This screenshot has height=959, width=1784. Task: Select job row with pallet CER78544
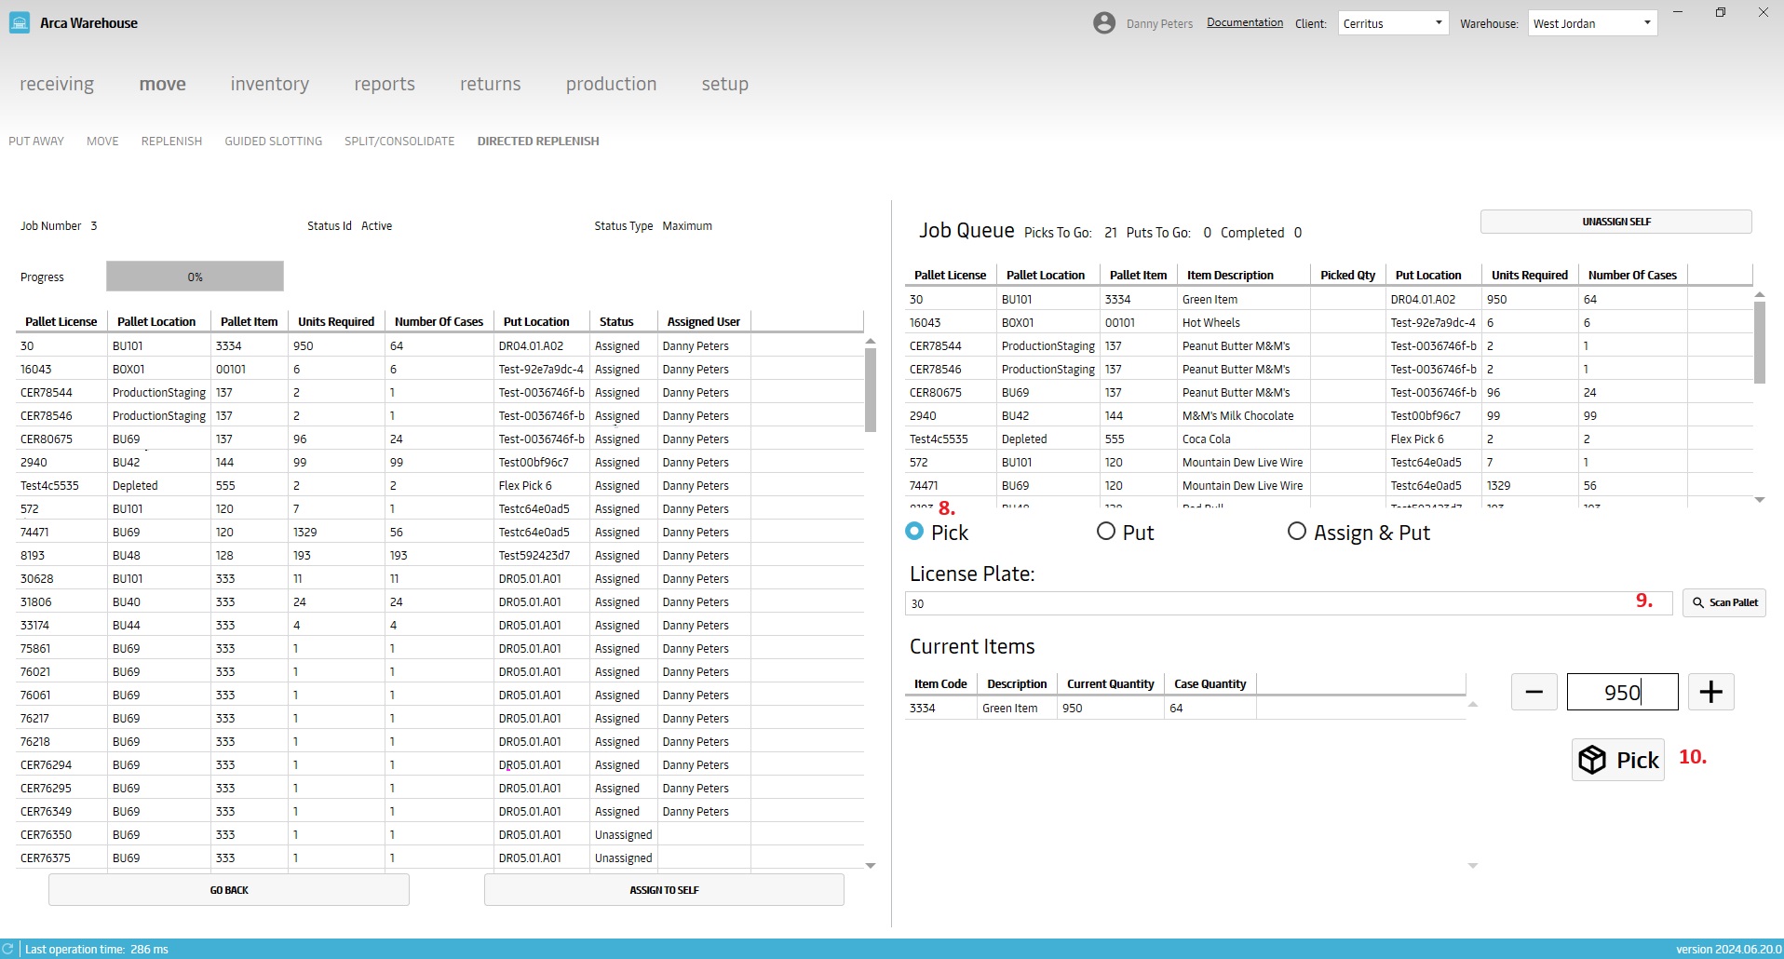(439, 393)
